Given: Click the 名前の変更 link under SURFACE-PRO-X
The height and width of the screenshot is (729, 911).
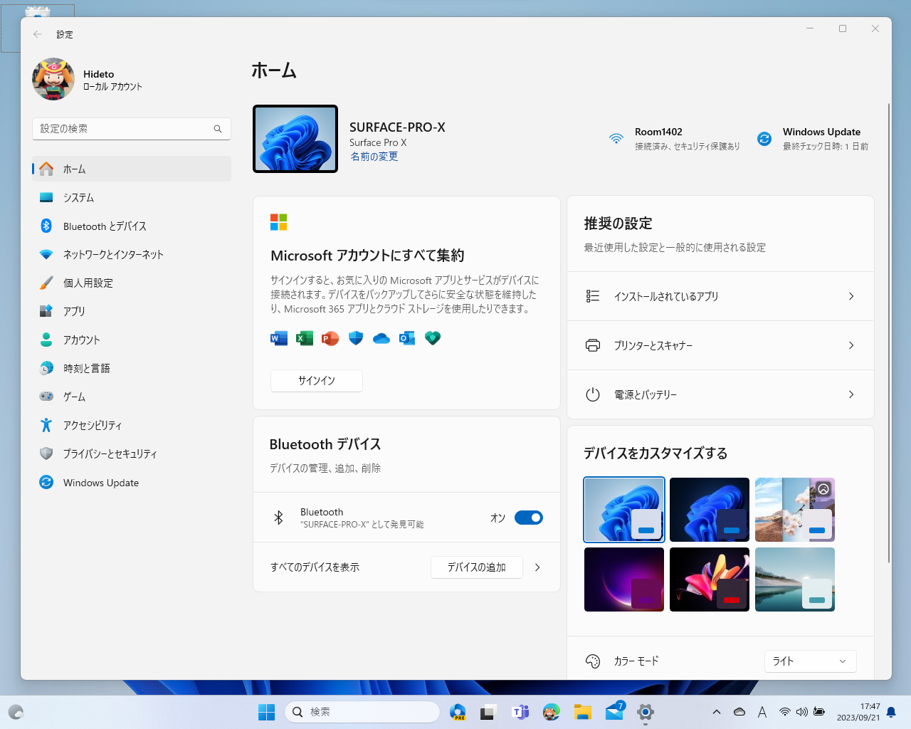Looking at the screenshot, I should pos(374,156).
